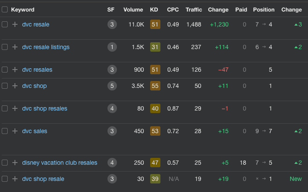Toggle the select-all checkbox in header
This screenshot has height=192, width=308.
[5, 9]
